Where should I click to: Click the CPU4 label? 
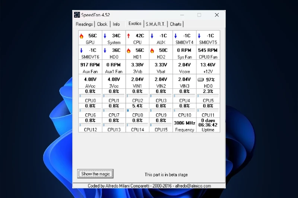(x=184, y=101)
